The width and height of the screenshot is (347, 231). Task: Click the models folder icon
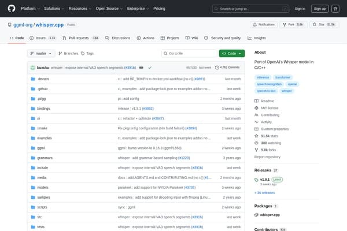[33, 188]
